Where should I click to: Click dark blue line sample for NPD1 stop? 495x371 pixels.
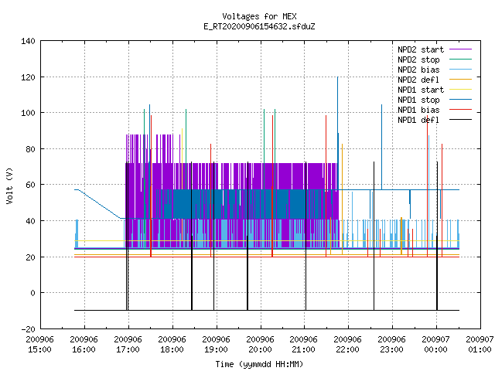461,100
